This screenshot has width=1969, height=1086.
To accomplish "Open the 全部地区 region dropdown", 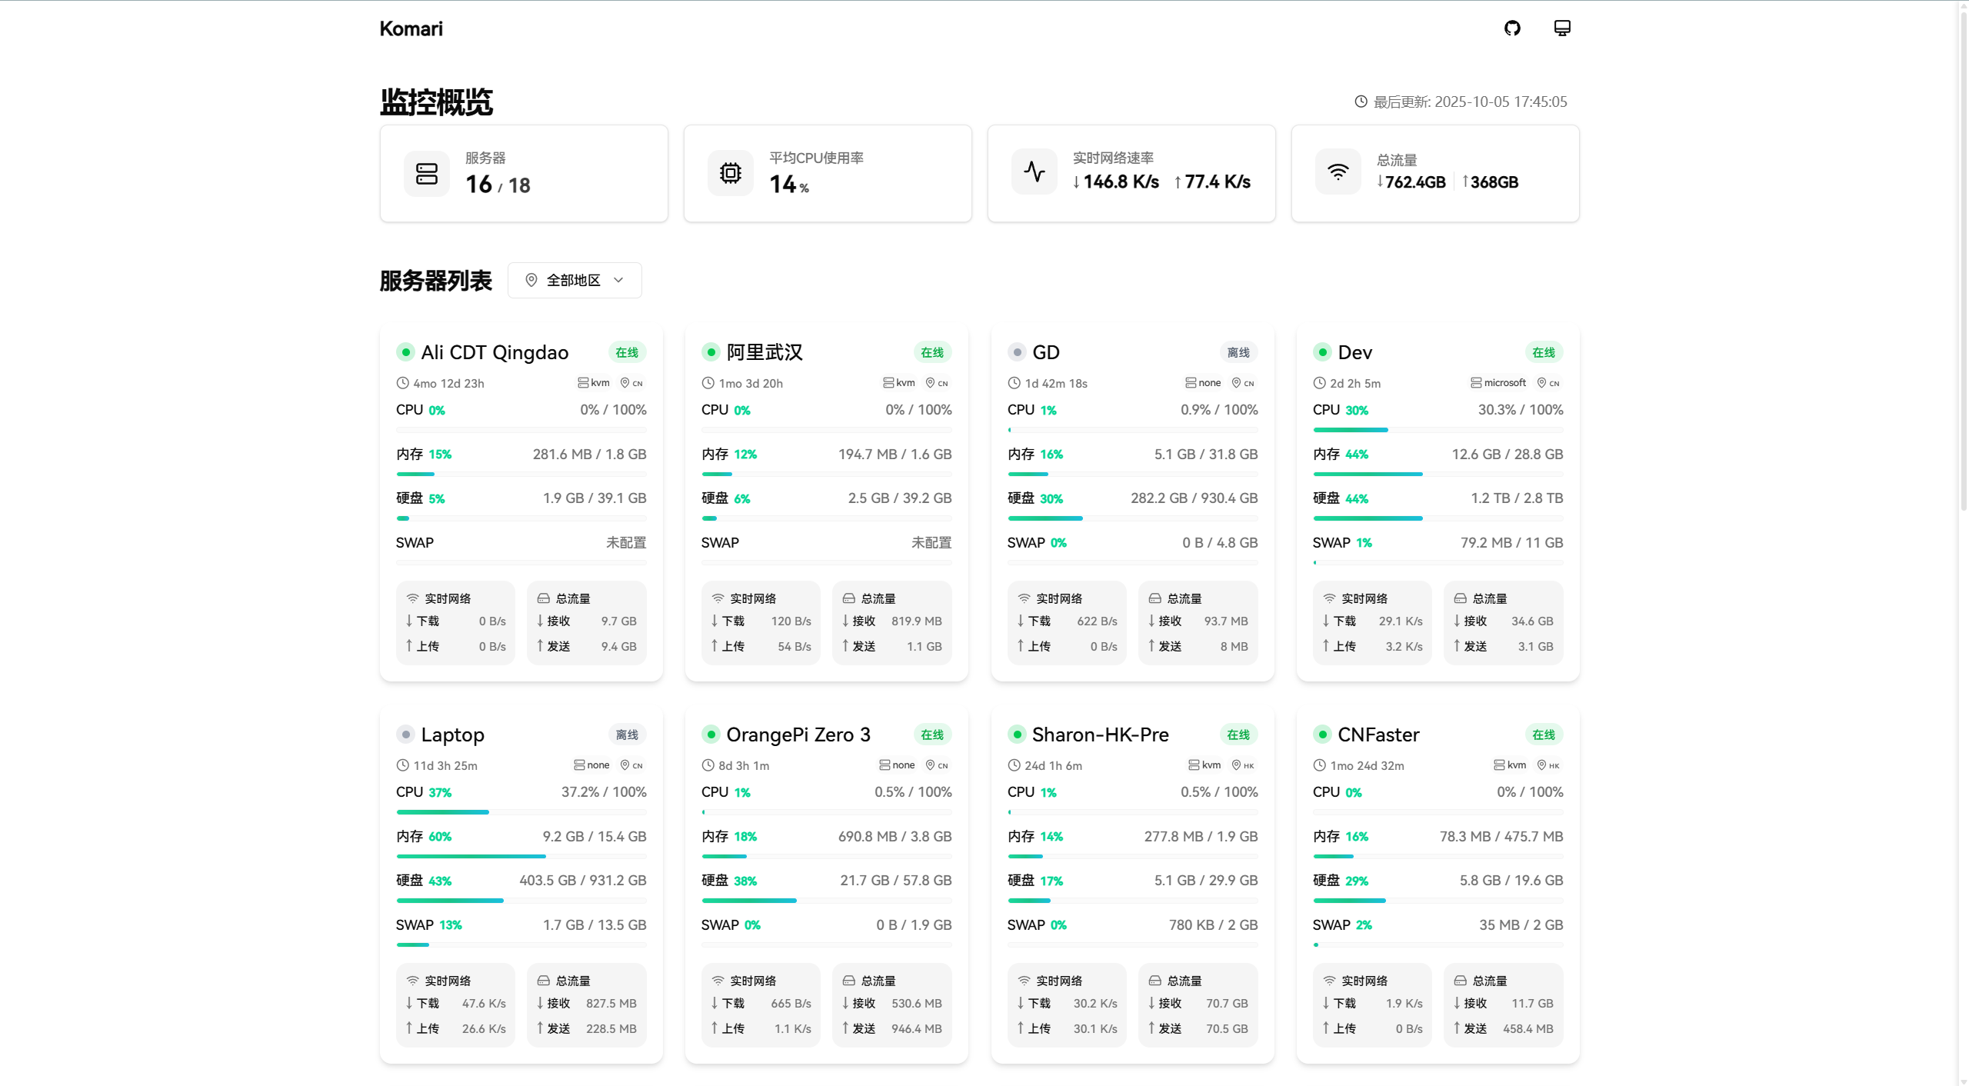I will coord(574,280).
